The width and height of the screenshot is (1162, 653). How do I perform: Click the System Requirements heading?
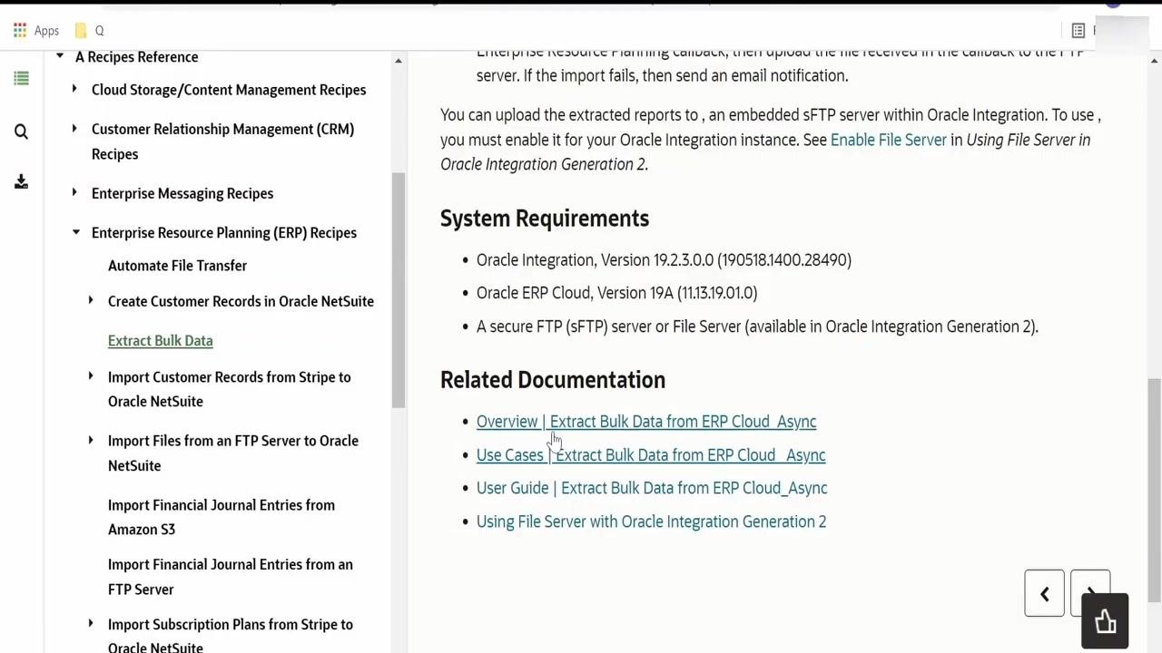[545, 219]
